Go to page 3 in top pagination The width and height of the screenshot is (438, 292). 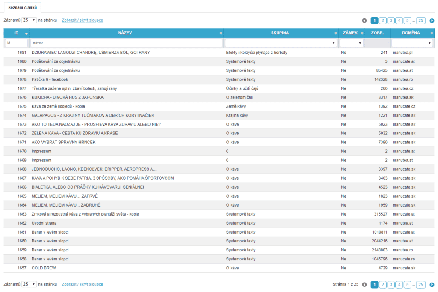pos(391,20)
